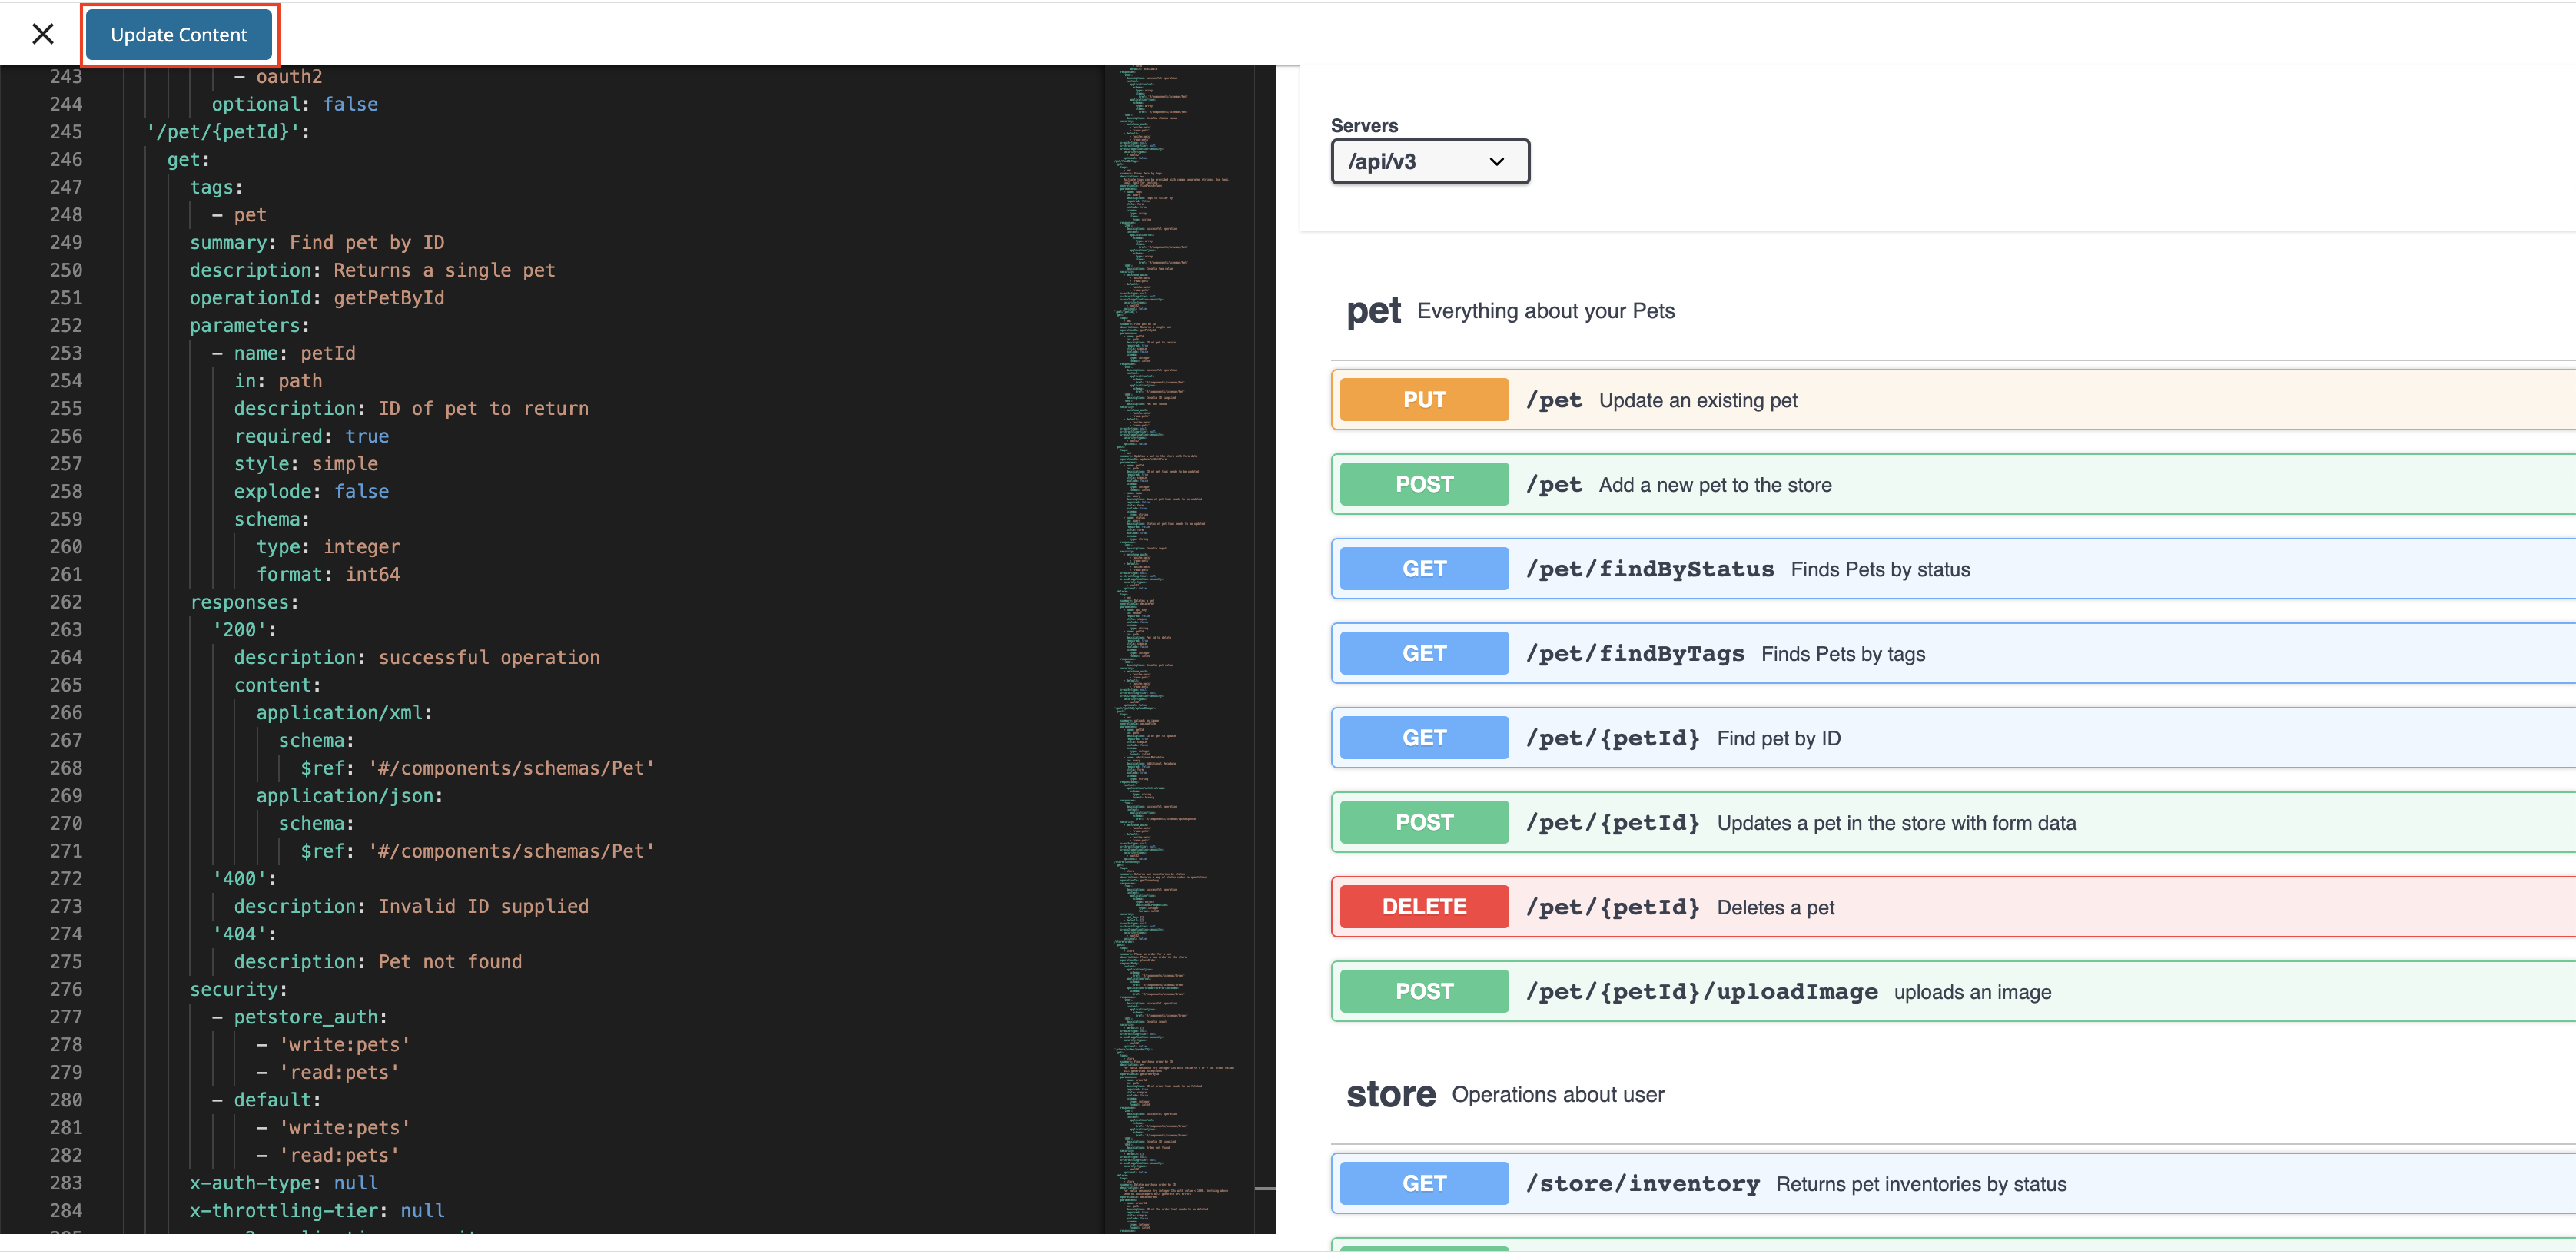Click the Update Content button

[x=179, y=33]
